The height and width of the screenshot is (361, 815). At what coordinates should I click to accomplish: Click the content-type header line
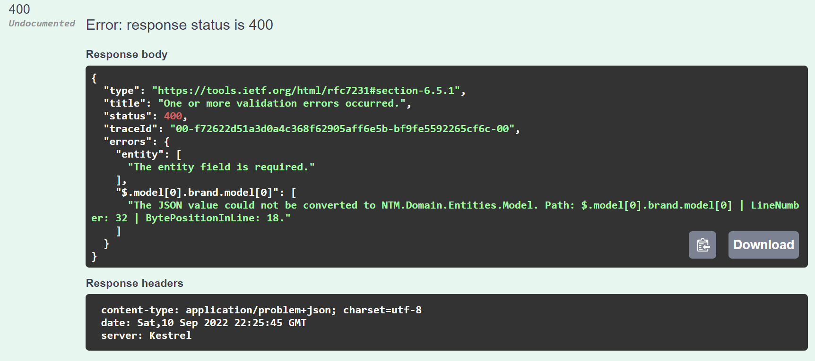(261, 310)
